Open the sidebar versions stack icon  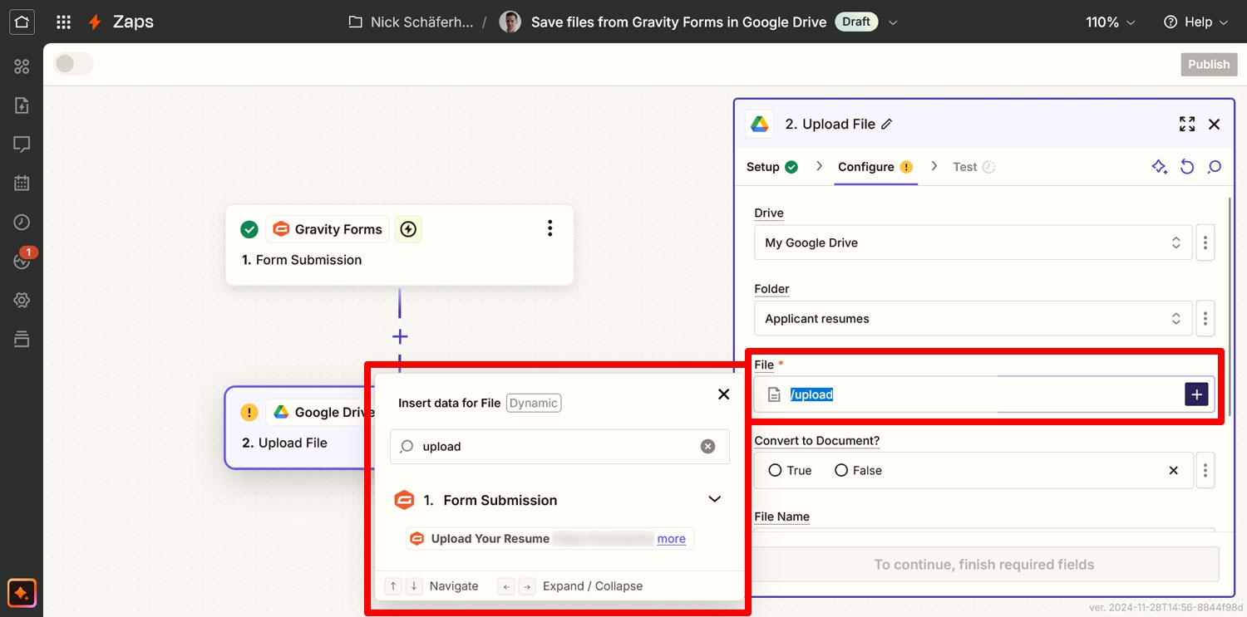pyautogui.click(x=22, y=338)
